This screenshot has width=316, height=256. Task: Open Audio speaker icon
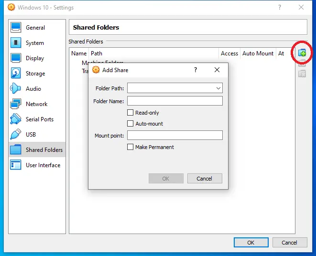[15, 88]
